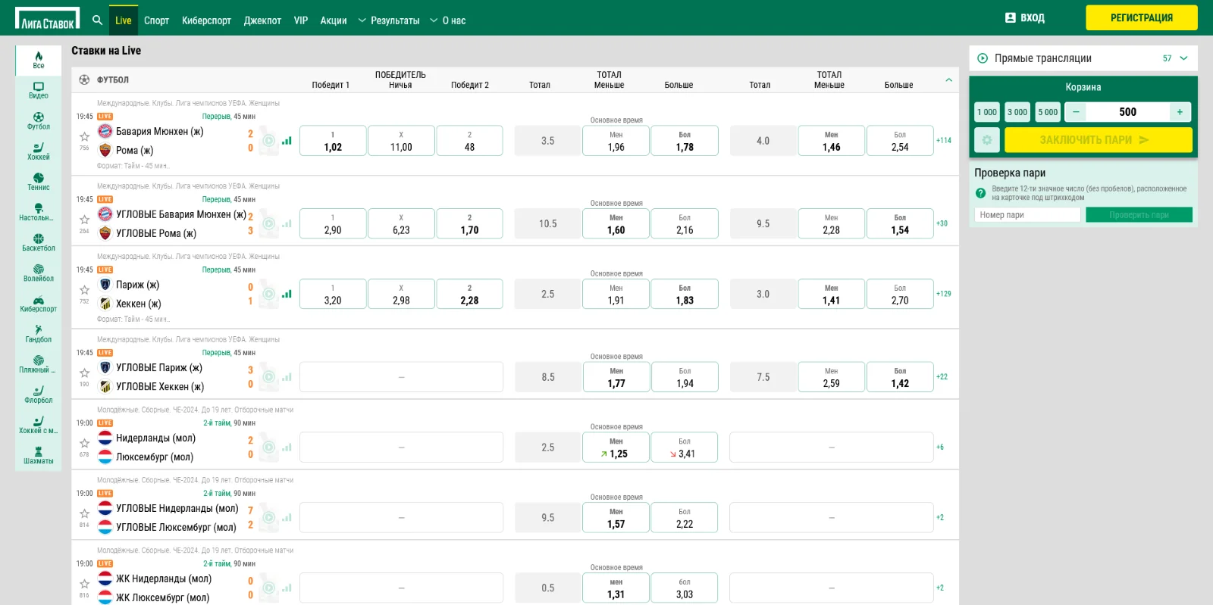Click Проверить пари button
Viewport: 1213px width, 605px height.
click(x=1139, y=215)
